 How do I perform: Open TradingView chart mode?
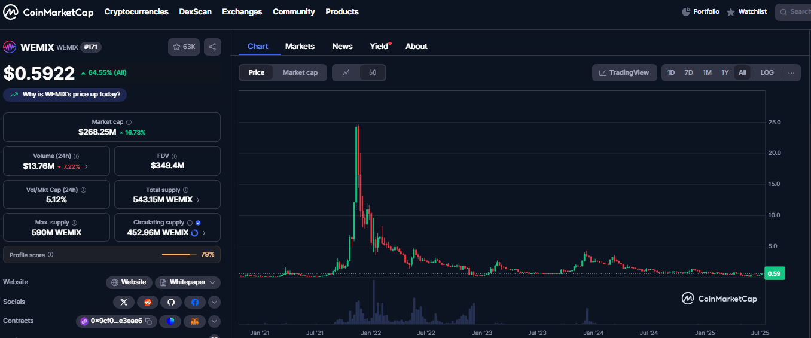(624, 72)
